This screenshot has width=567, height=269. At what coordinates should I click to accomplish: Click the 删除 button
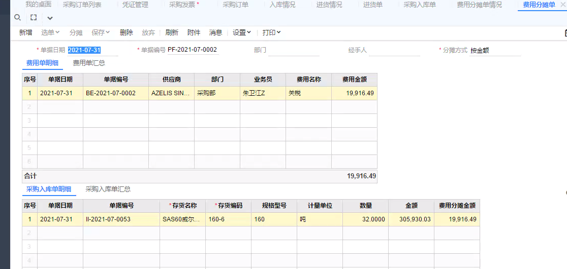[126, 32]
